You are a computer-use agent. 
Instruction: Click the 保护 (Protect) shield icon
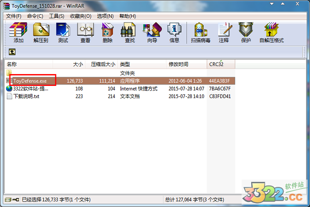point(246,30)
